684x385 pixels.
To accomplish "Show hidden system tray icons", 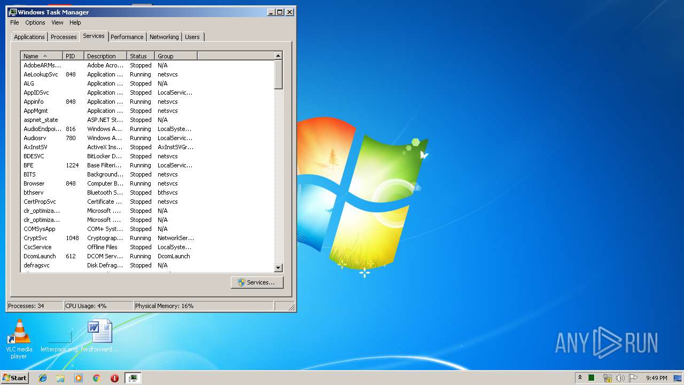I will tap(580, 378).
